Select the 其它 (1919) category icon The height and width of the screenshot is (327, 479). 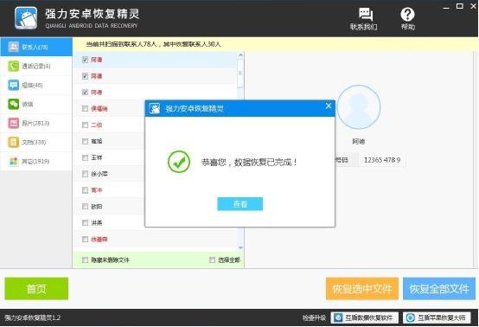pyautogui.click(x=13, y=162)
